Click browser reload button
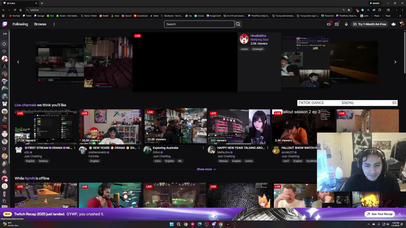406x228 pixels. coord(15,10)
